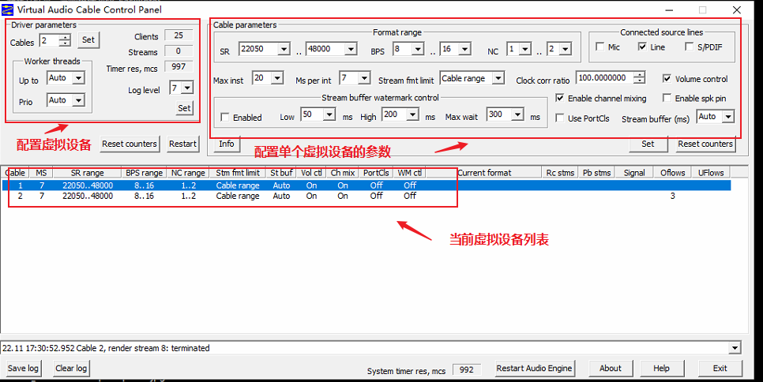Viewport: 763px width, 382px height.
Task: Click the Restart driver button
Action: tap(183, 144)
